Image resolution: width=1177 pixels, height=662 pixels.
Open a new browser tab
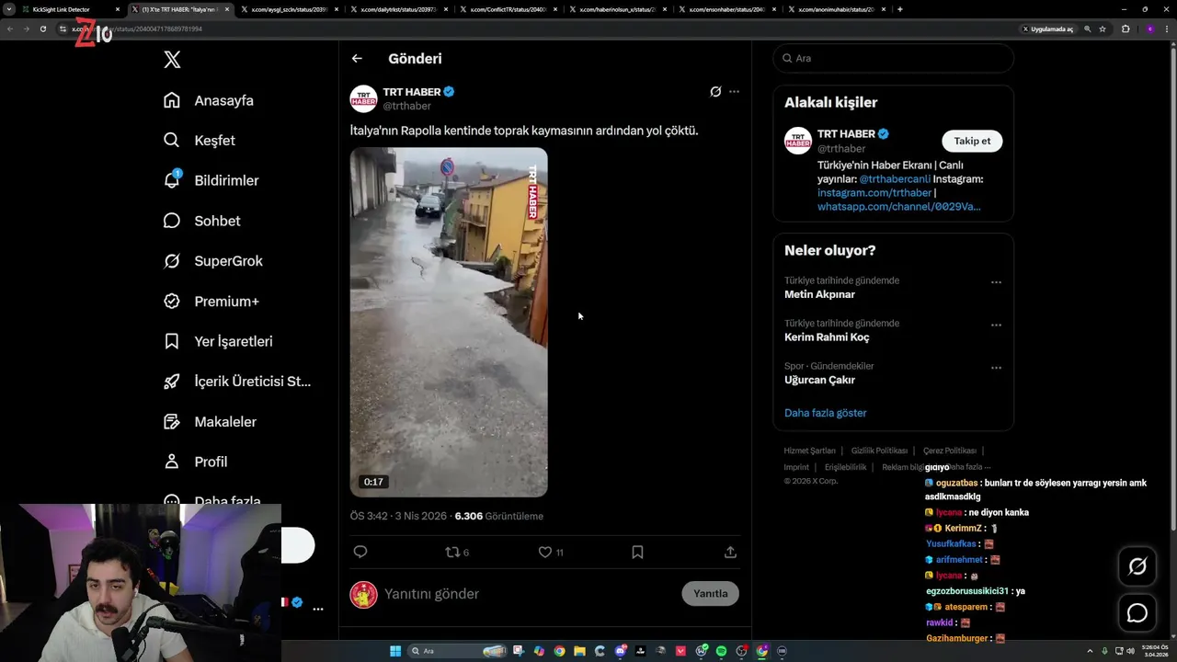click(899, 9)
